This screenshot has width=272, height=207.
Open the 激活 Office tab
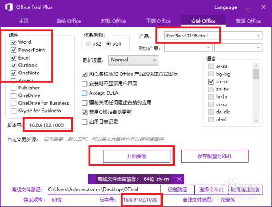(x=248, y=21)
